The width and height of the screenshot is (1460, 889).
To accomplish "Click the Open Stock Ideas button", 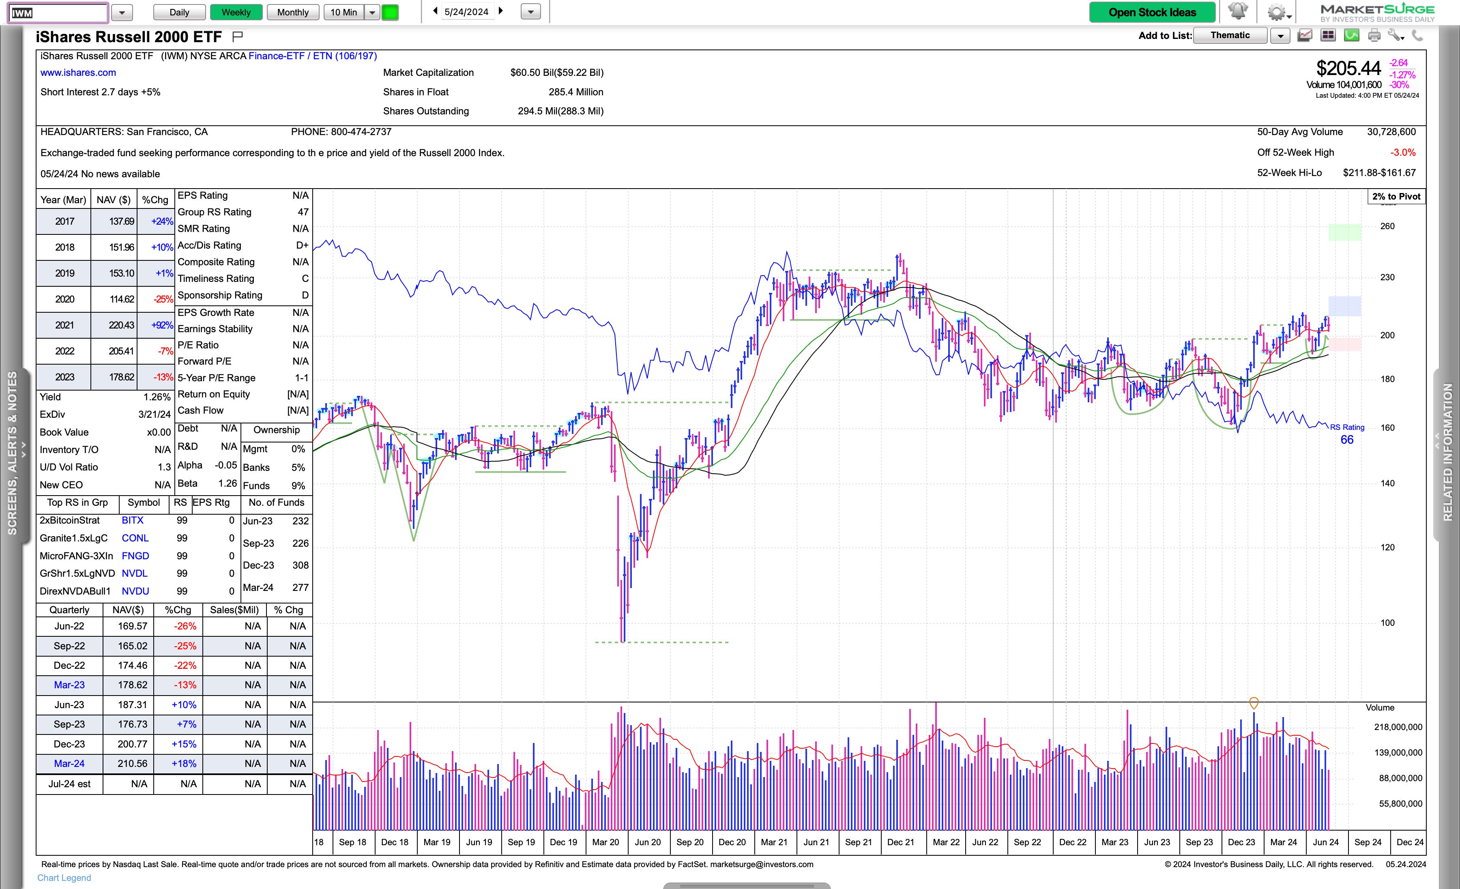I will pos(1152,13).
